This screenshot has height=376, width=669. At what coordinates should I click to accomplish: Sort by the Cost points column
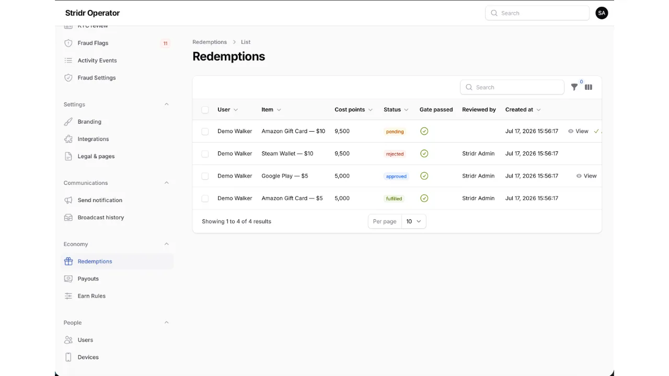pyautogui.click(x=353, y=110)
